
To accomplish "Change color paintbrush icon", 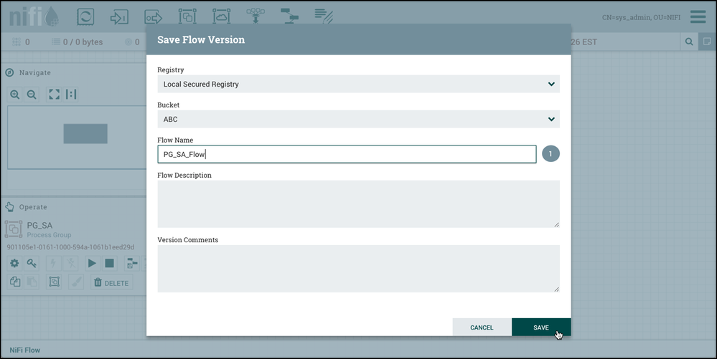I will tap(76, 282).
